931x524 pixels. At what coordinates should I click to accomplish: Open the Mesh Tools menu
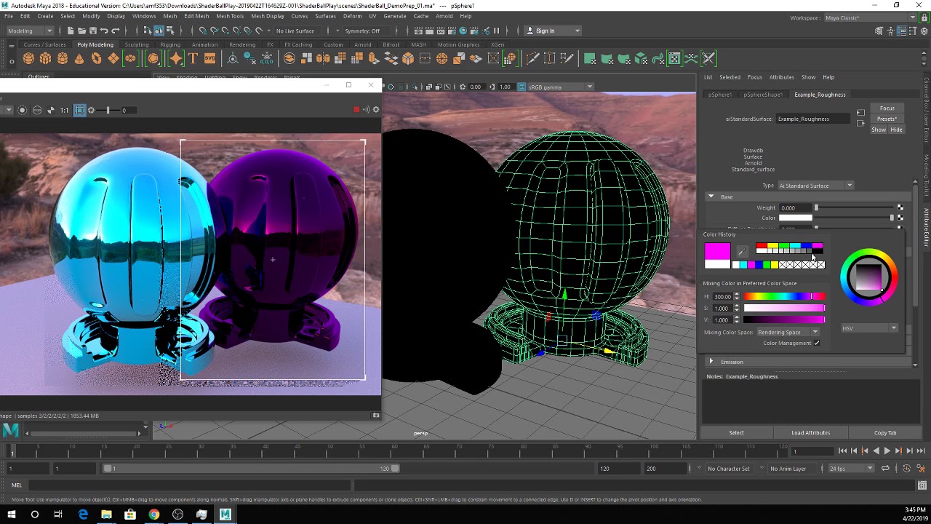(x=230, y=16)
